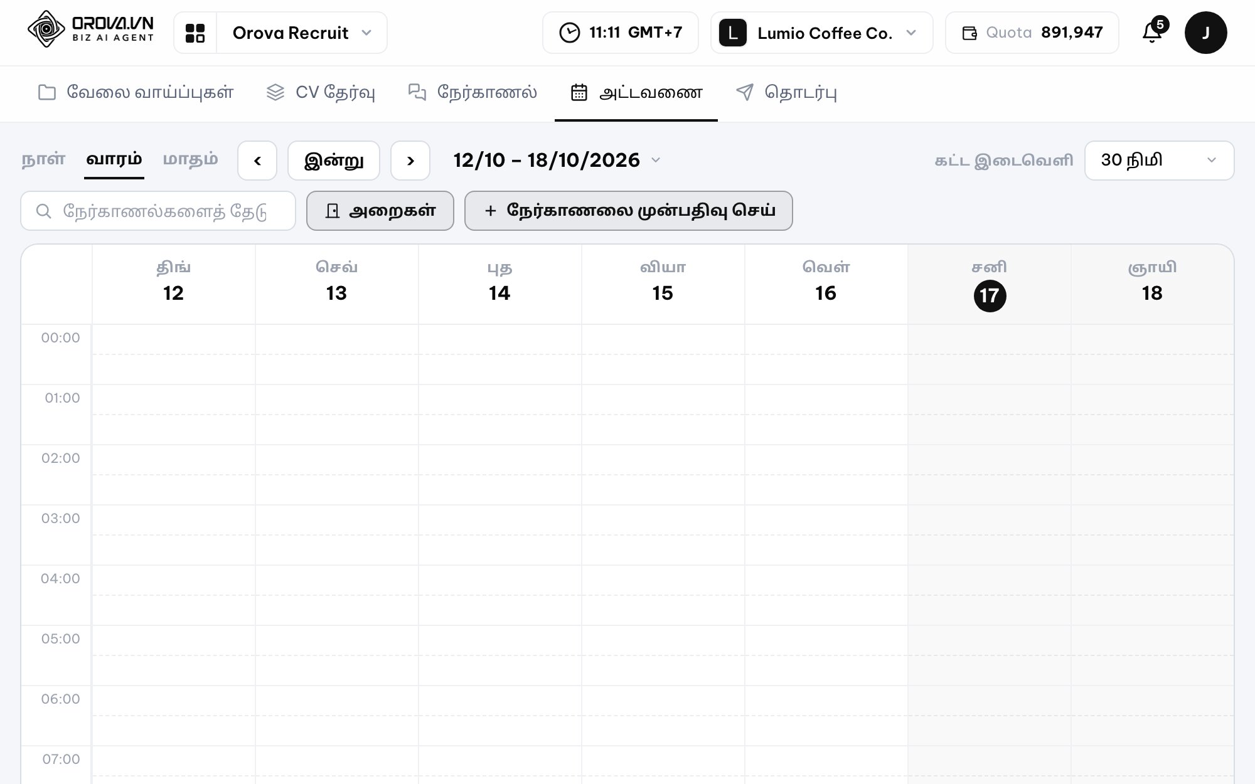
Task: Click the இன்று today button
Action: 334,161
